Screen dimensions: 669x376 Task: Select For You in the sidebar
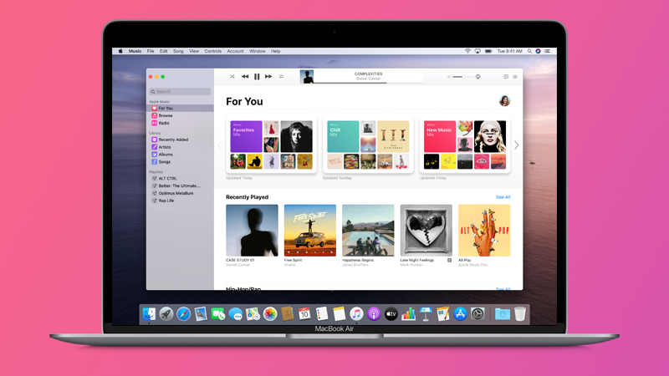(x=180, y=109)
